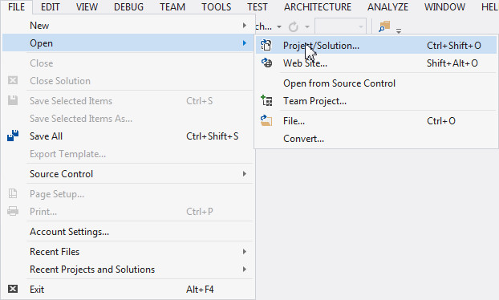Choose Team Project... menu entry
The width and height of the screenshot is (499, 300).
[376, 101]
